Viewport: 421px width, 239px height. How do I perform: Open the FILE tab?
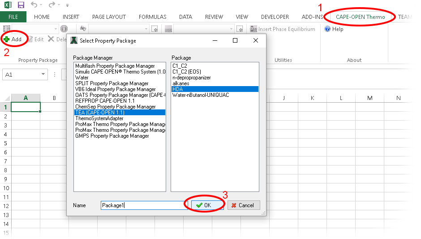[x=13, y=17]
